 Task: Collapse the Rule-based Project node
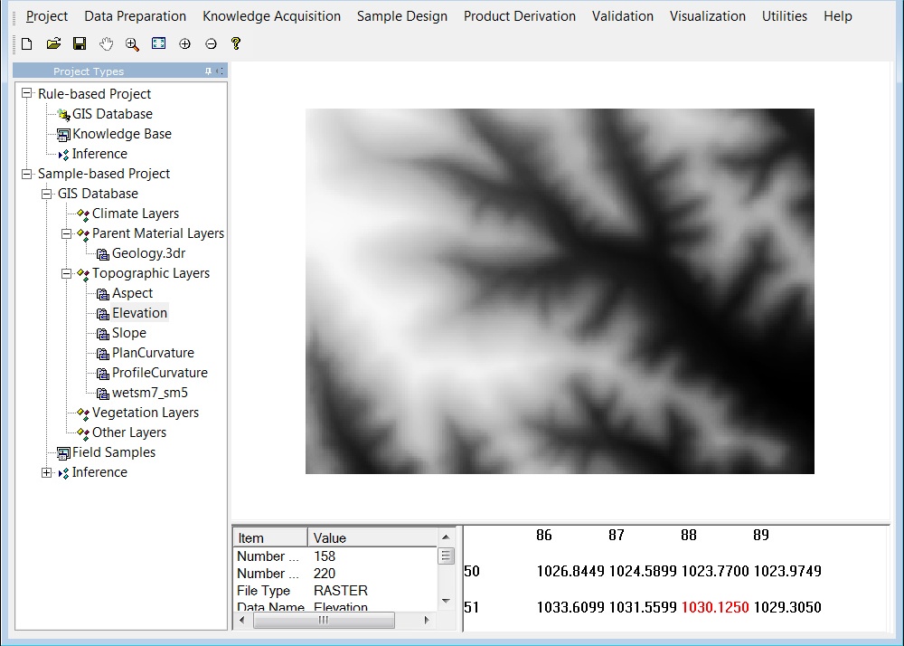coord(26,93)
